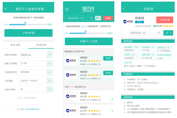
Task: Click 申请 on first recommended 拍拍贷 card
Action: click(108, 58)
